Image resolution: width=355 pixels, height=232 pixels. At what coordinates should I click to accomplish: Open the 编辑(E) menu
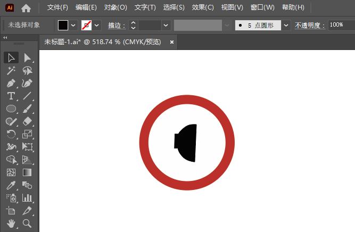[86, 7]
